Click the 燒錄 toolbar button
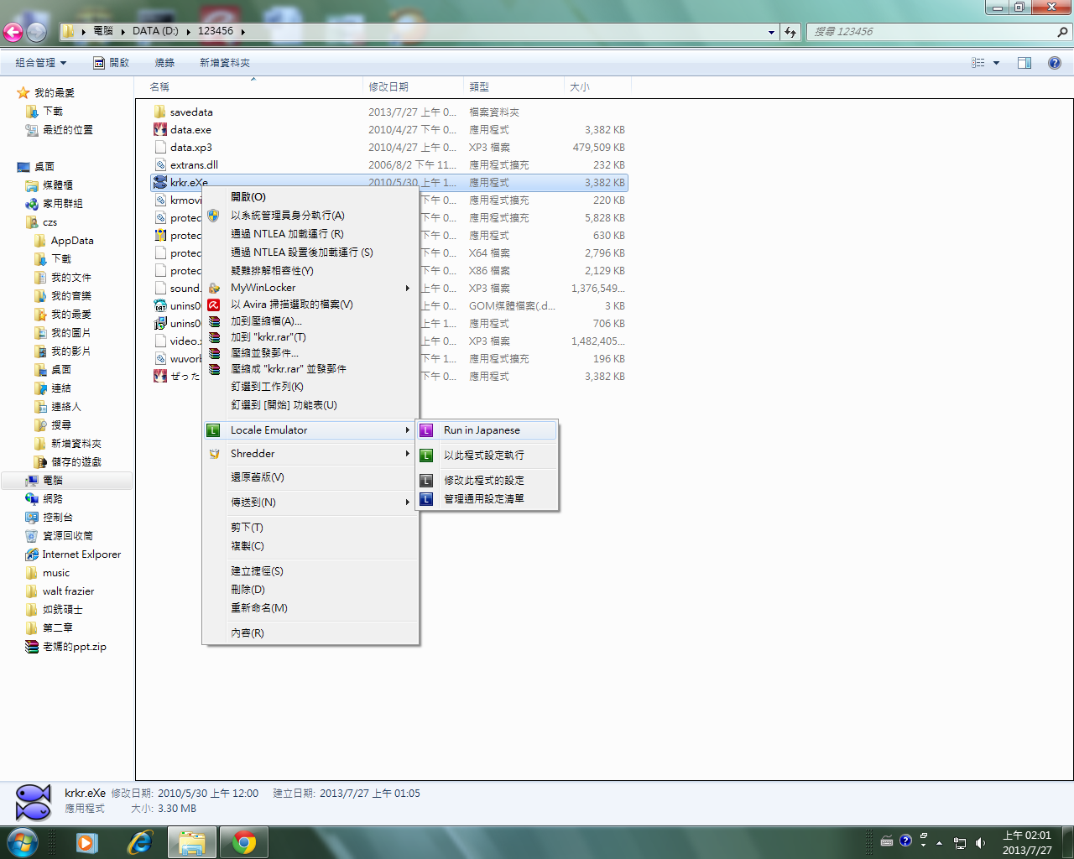 [164, 63]
